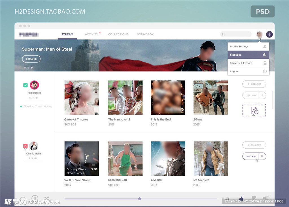This screenshot has width=289, height=207.
Task: Toggle green checkbox beside Fabio Basile
Action: click(x=25, y=85)
